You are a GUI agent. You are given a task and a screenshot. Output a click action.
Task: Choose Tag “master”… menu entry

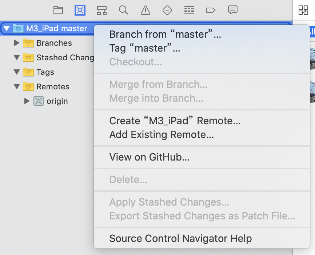[x=145, y=48]
